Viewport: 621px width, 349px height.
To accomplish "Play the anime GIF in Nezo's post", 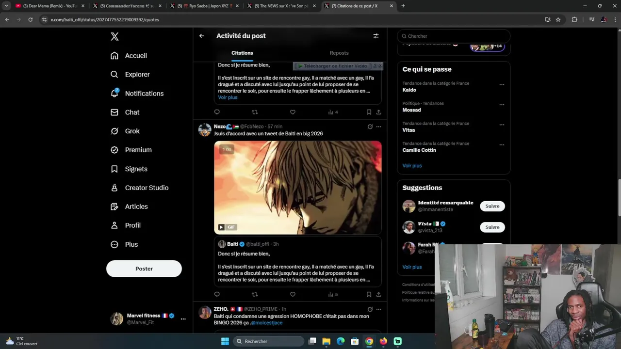I will [298, 188].
